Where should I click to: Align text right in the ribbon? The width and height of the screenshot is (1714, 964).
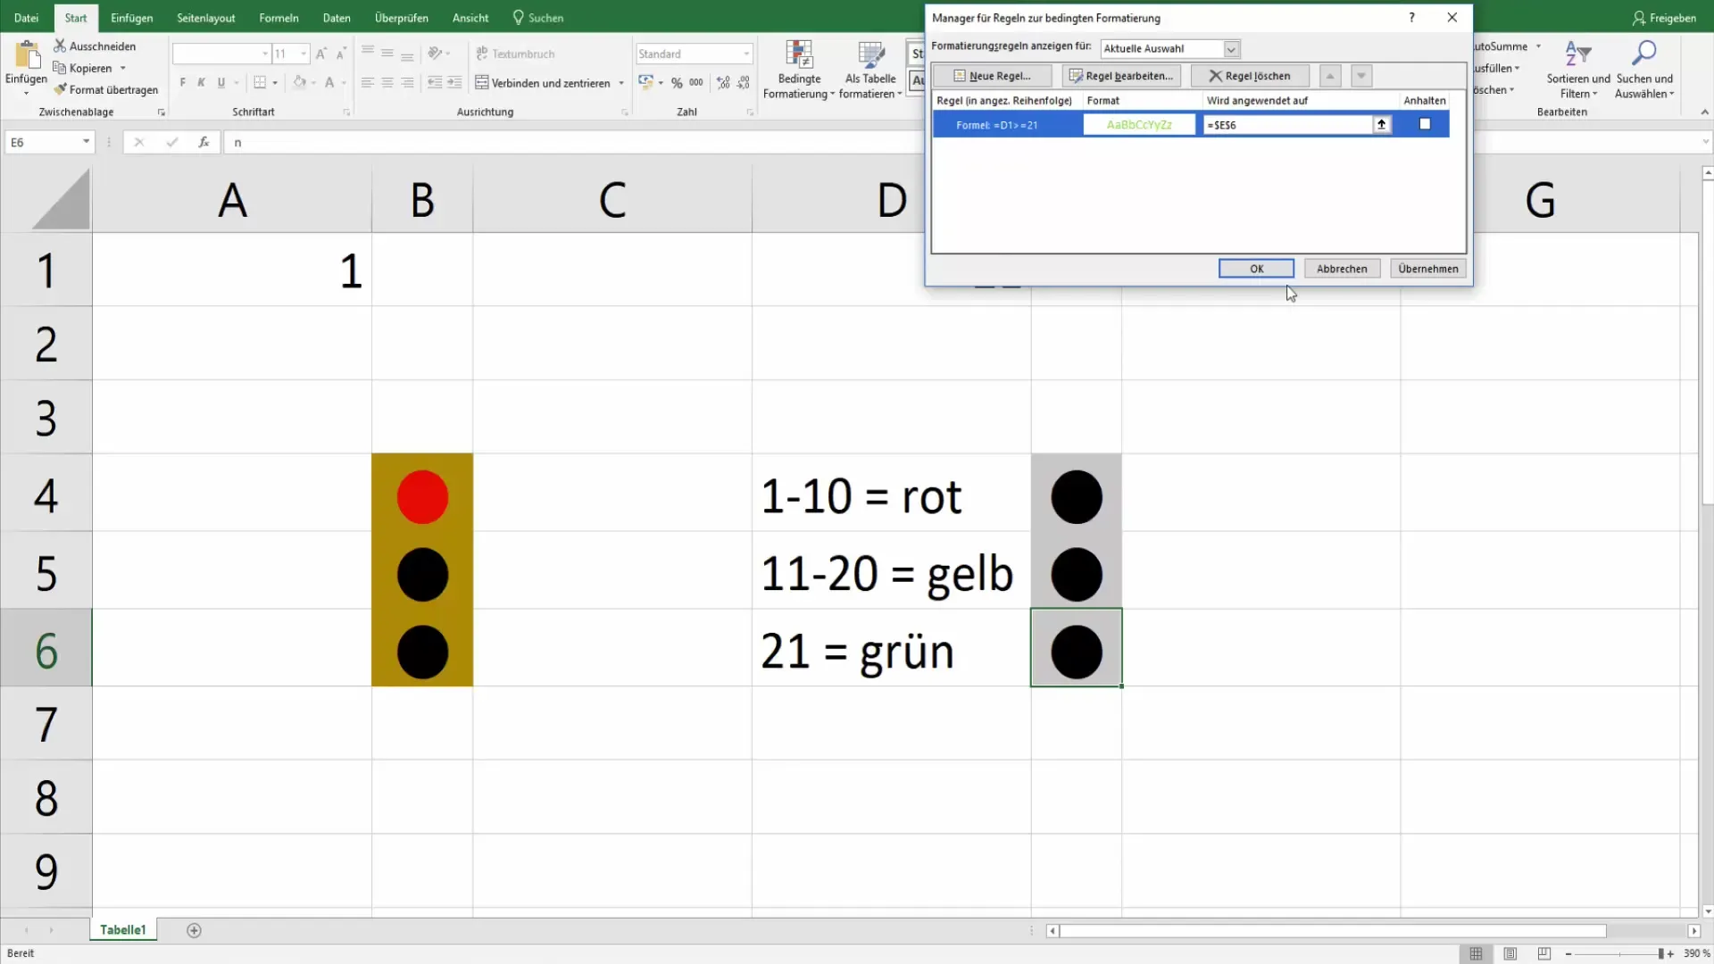(407, 82)
